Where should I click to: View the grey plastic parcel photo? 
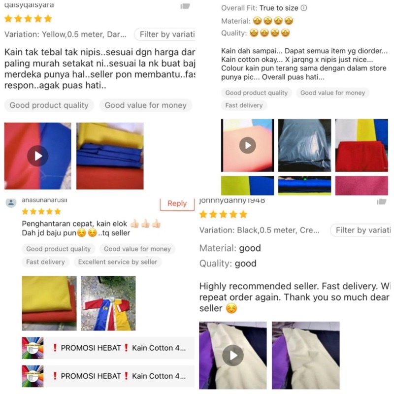click(x=304, y=145)
